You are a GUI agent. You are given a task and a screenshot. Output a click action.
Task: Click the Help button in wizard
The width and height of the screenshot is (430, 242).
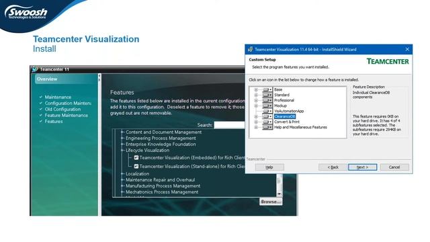tap(269, 167)
